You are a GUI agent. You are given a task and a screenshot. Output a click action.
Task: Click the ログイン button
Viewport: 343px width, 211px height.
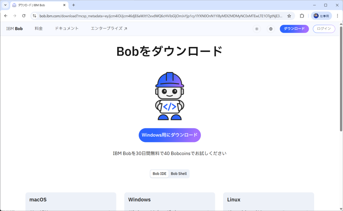pyautogui.click(x=324, y=29)
